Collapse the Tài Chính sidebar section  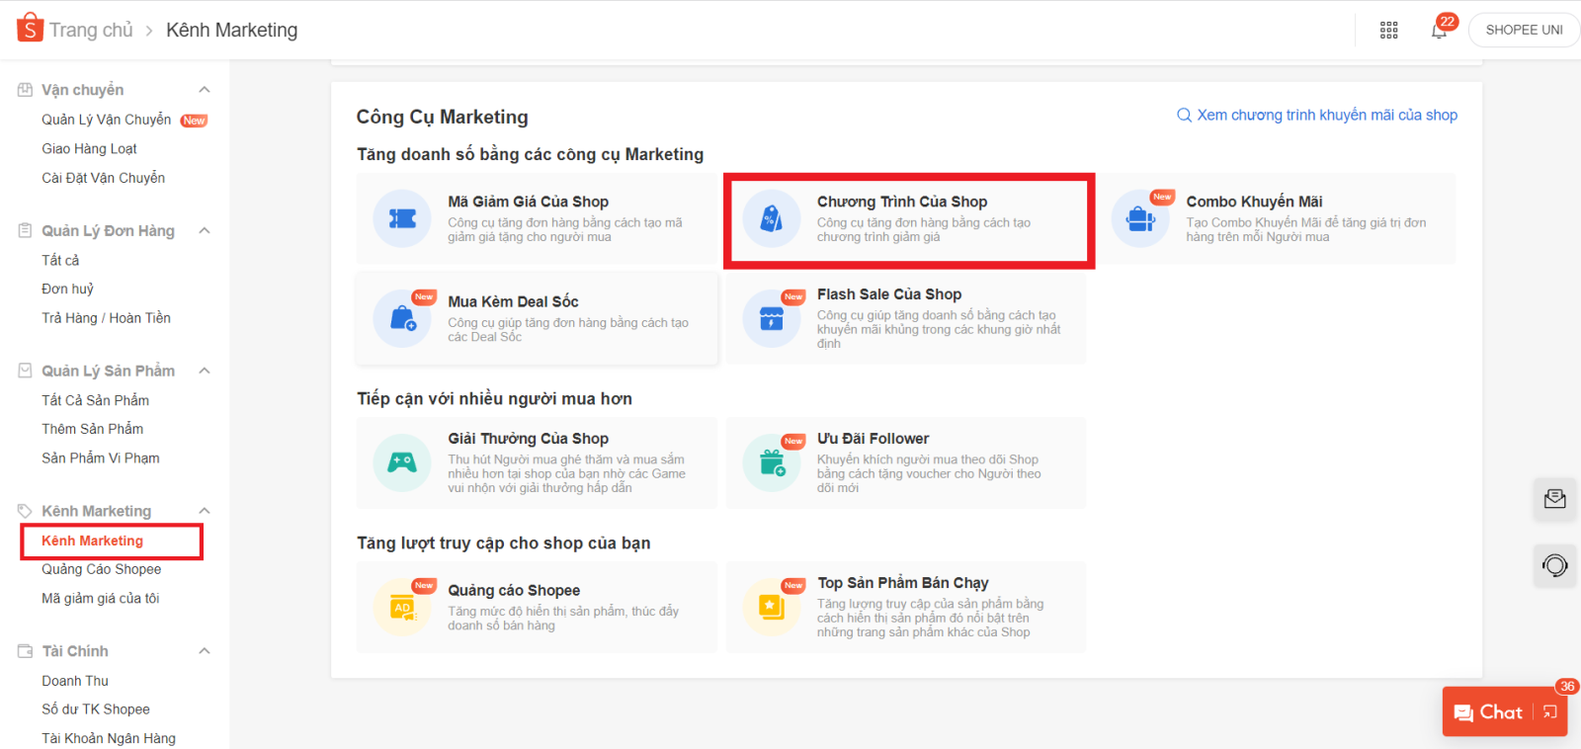pos(205,651)
